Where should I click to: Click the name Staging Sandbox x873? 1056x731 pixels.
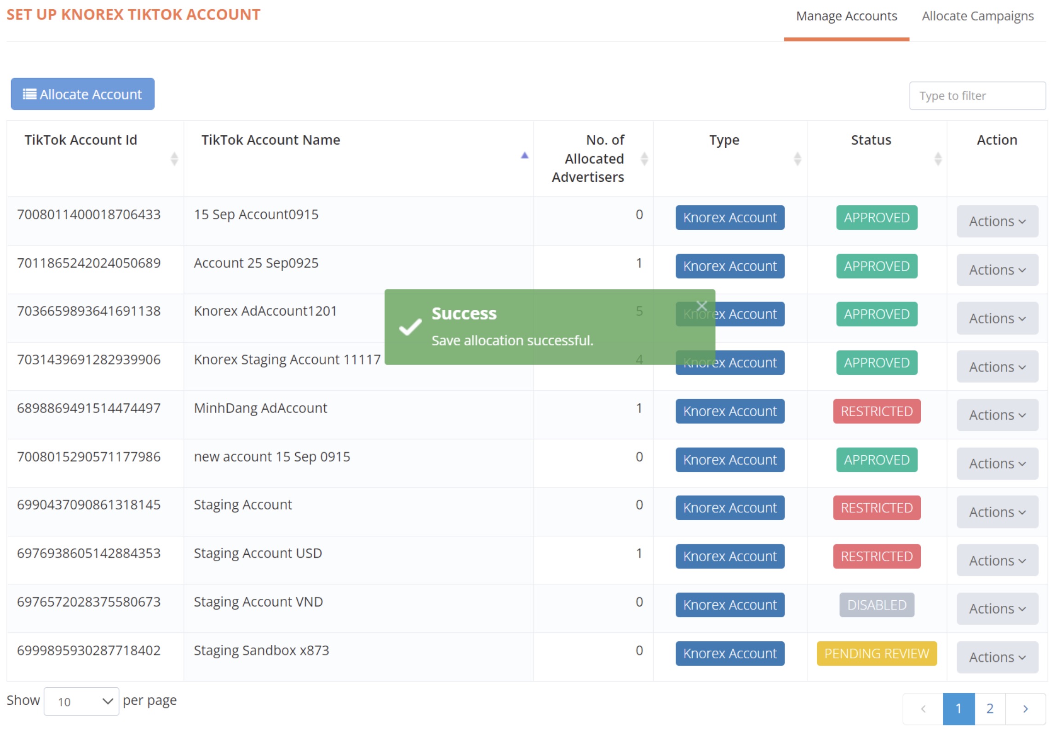[x=262, y=651]
